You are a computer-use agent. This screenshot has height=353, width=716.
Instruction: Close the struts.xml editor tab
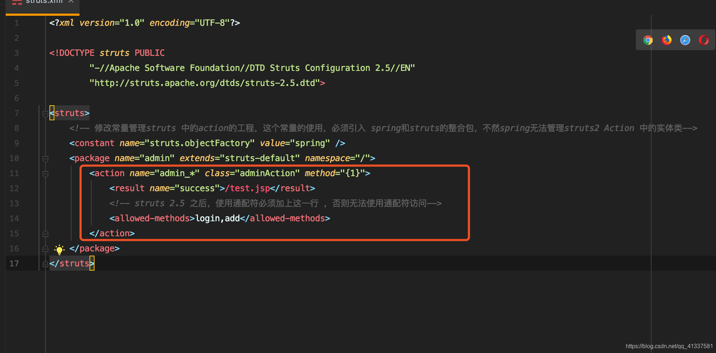tap(71, 1)
